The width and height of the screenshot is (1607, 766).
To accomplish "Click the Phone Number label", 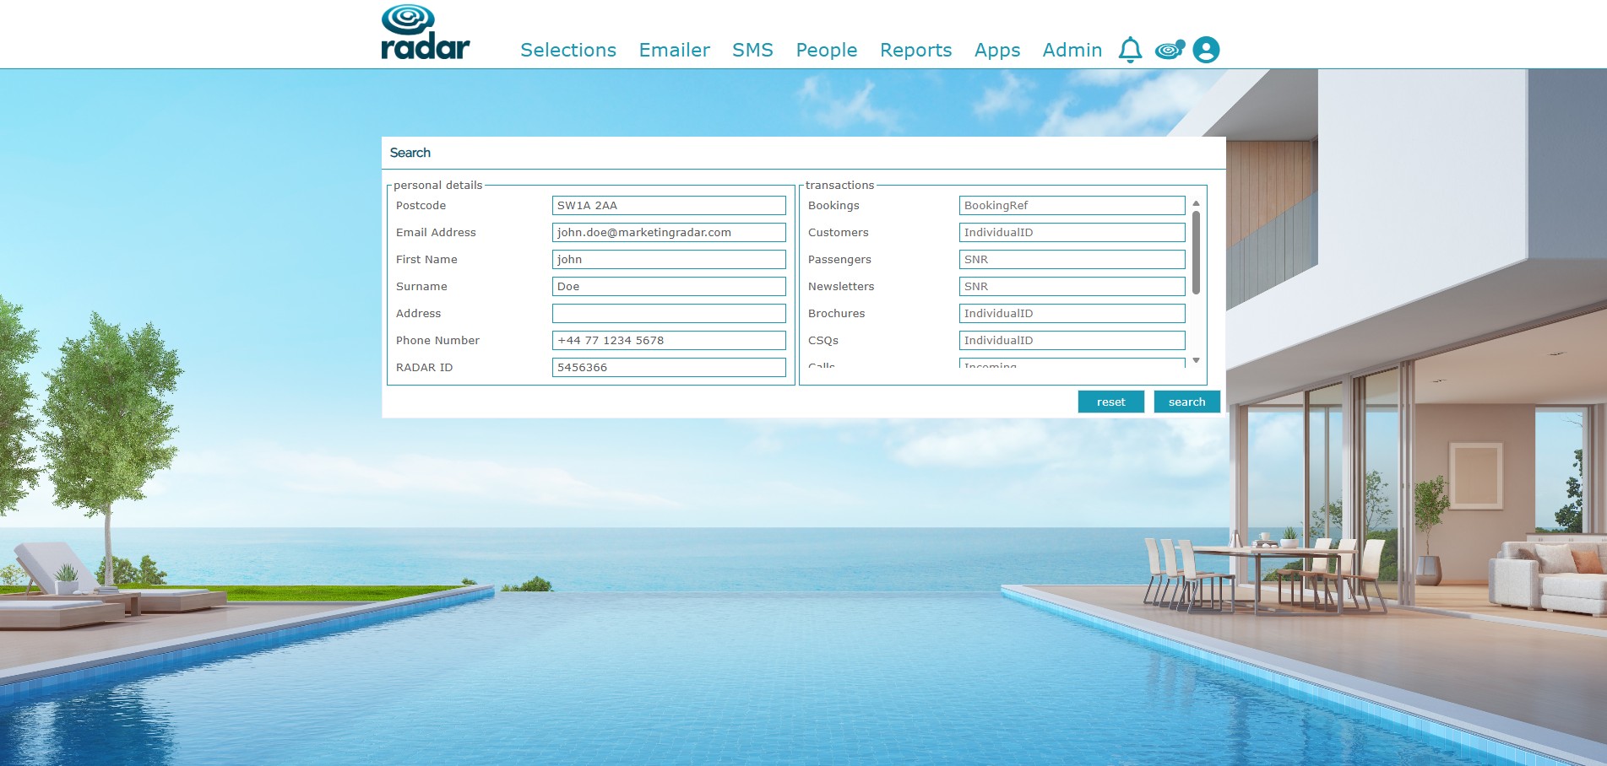I will click(x=437, y=340).
